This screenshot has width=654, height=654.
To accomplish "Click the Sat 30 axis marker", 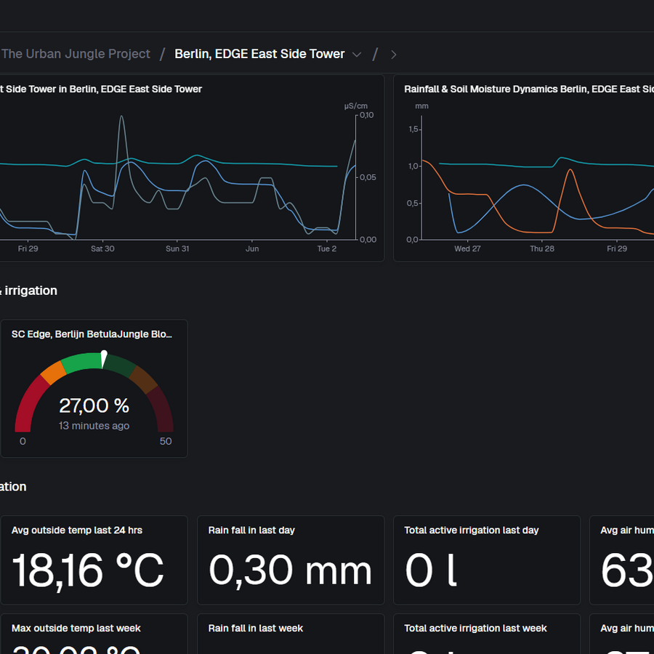I will 102,249.
